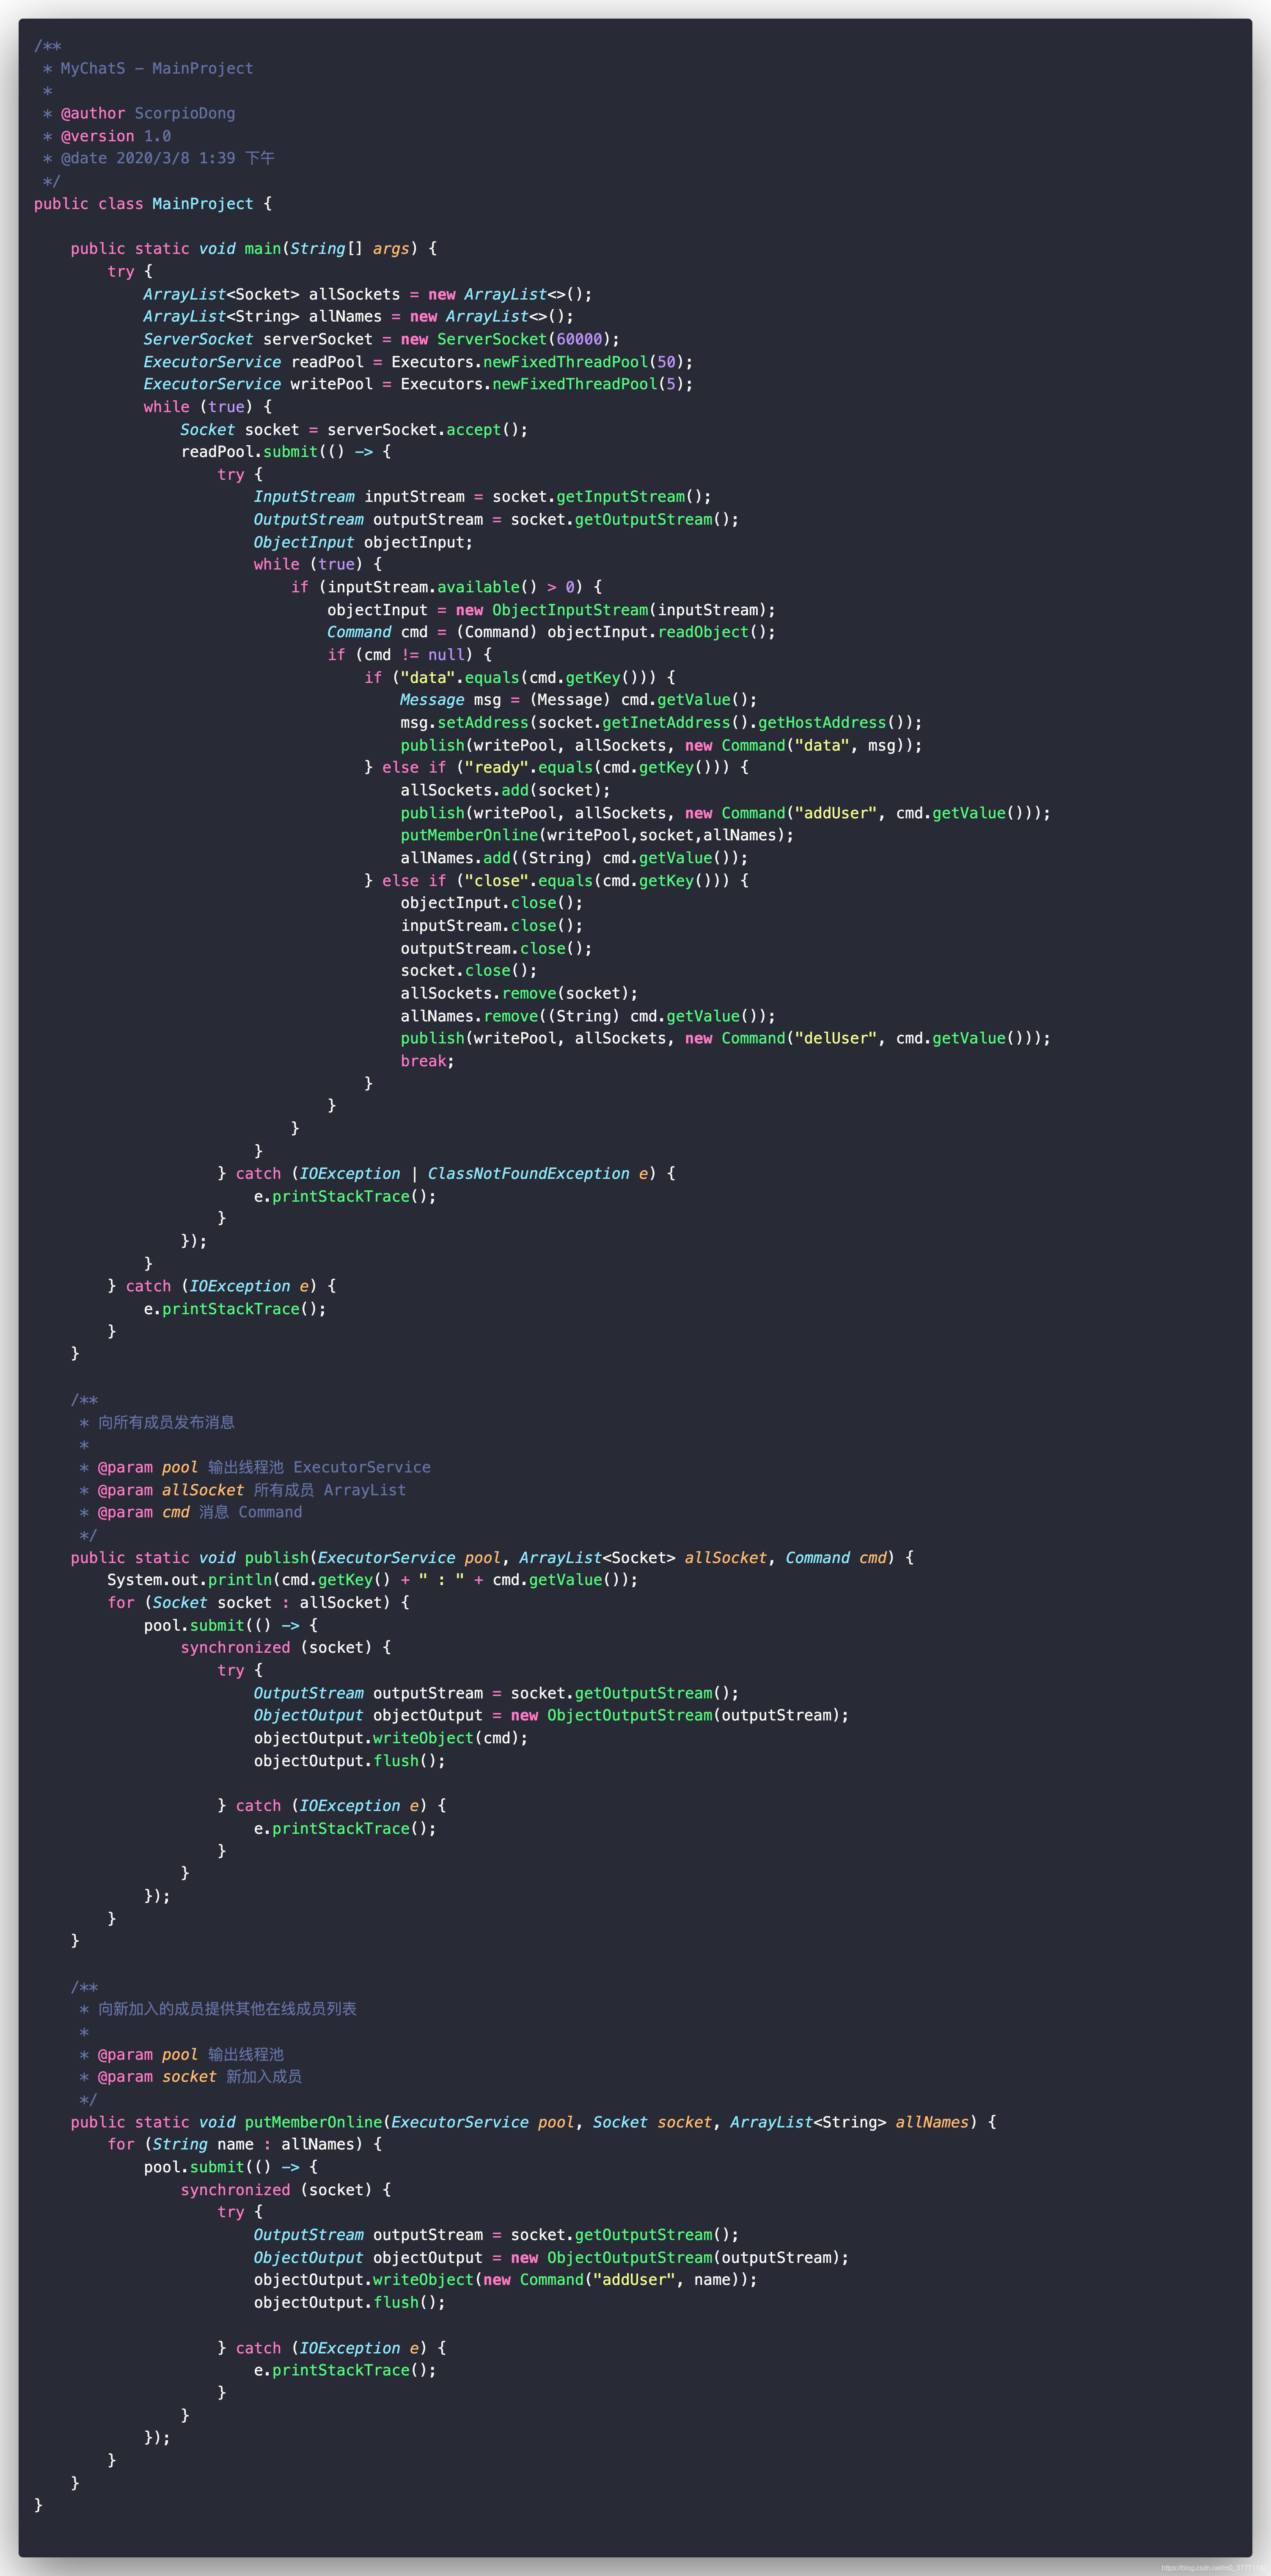Click the '@version 1.0' comment line
The width and height of the screenshot is (1271, 2576).
106,136
